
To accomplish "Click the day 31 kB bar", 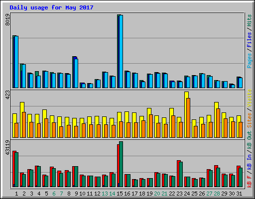I will click(240, 177).
